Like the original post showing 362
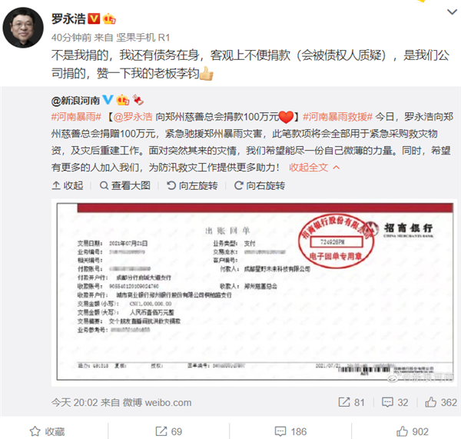 (441, 402)
